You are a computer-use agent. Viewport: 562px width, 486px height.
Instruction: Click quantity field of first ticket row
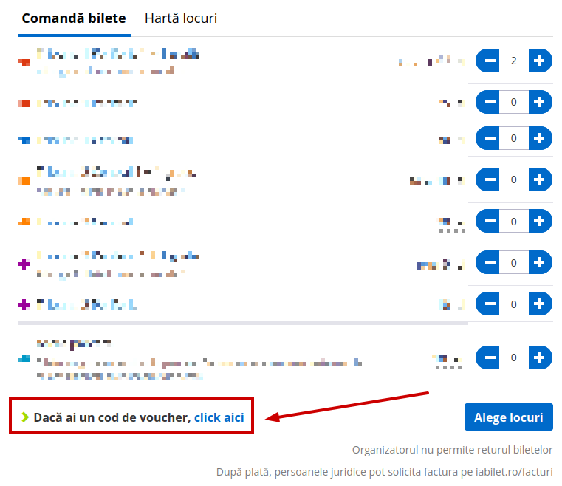click(x=513, y=61)
